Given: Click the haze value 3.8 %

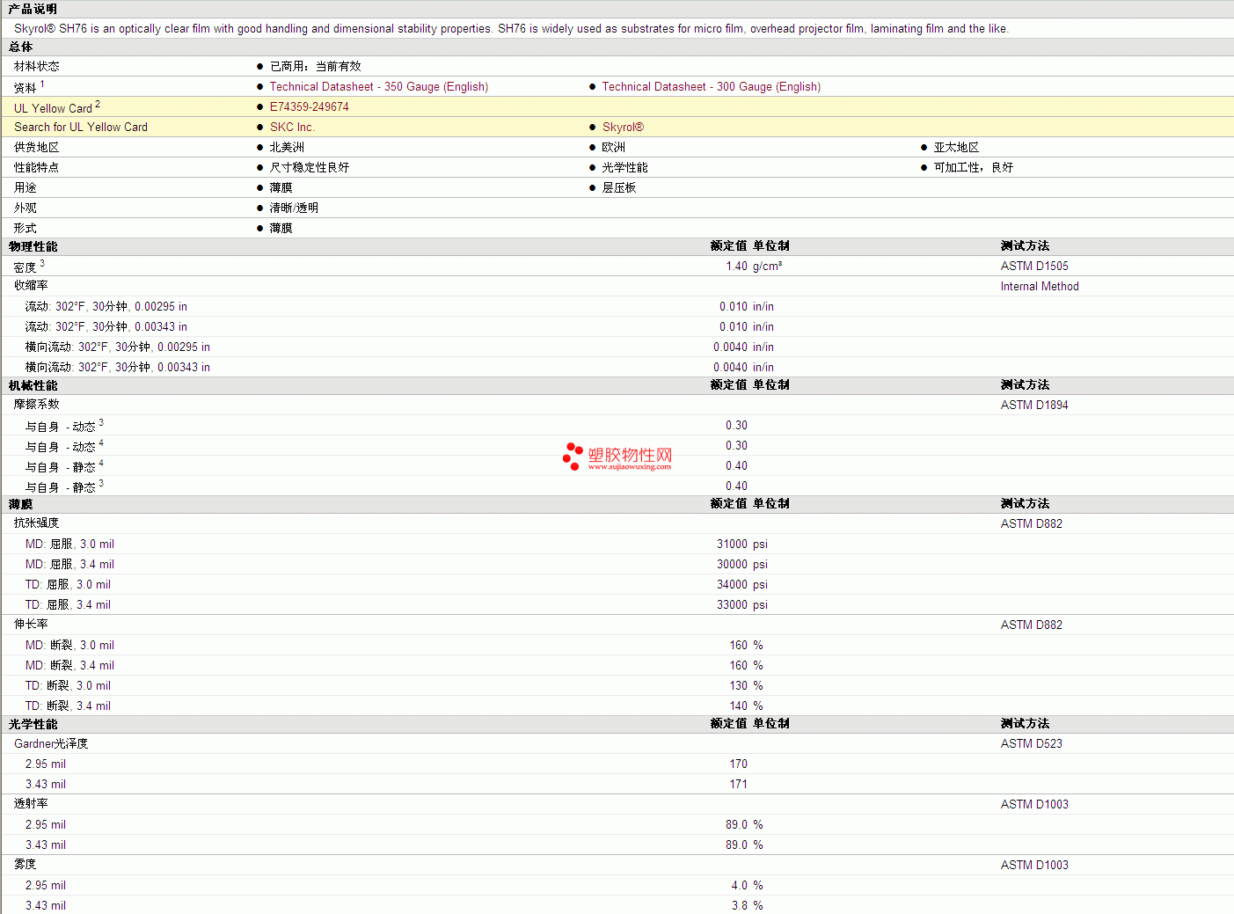Looking at the screenshot, I should (747, 905).
